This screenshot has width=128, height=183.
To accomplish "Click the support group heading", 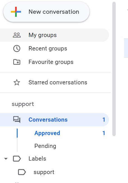I will (x=23, y=104).
